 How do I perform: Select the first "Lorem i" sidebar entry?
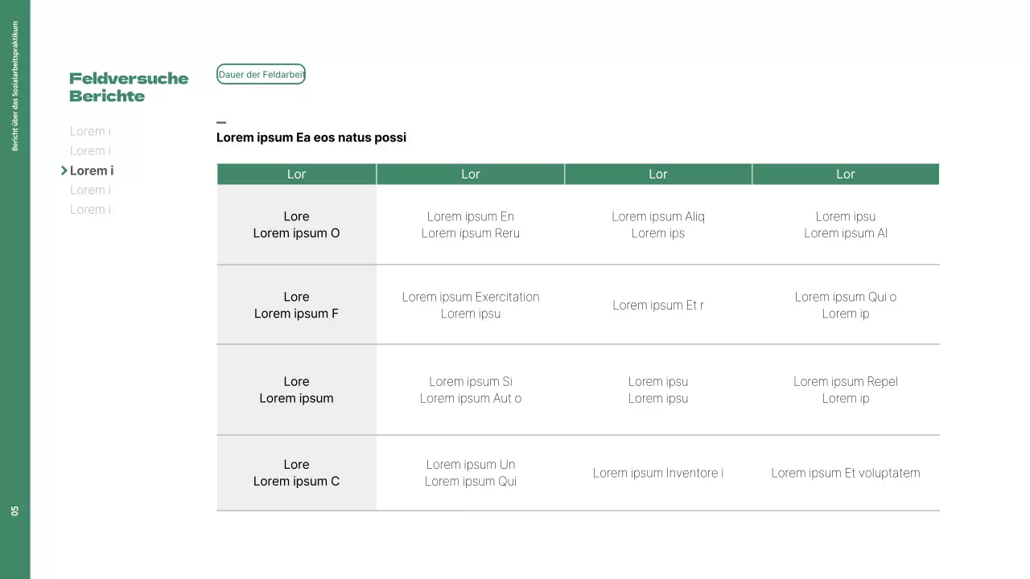(89, 131)
